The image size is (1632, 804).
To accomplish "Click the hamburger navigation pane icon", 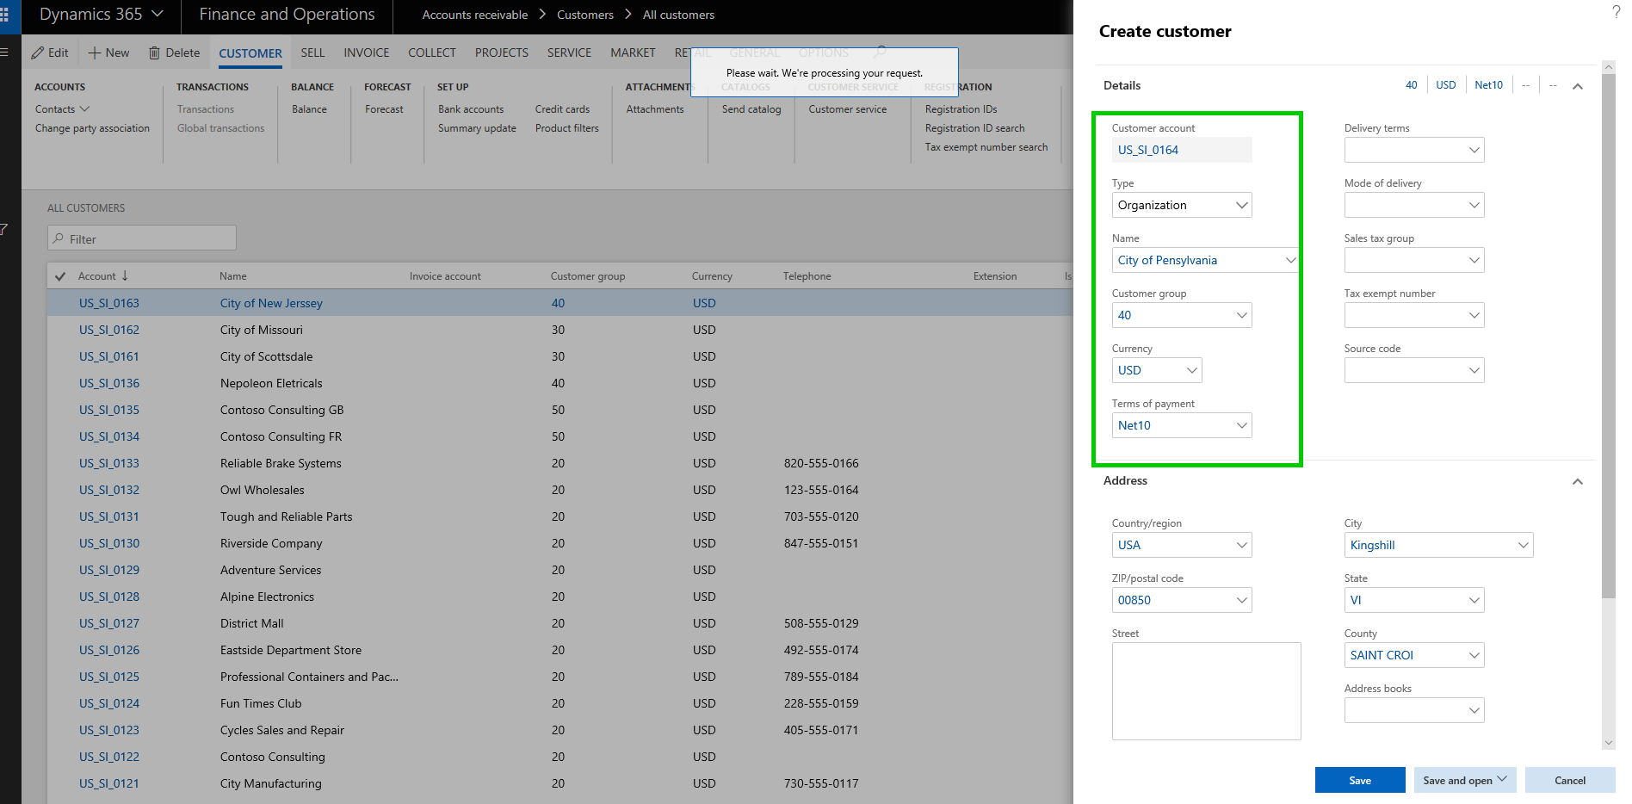I will [4, 53].
